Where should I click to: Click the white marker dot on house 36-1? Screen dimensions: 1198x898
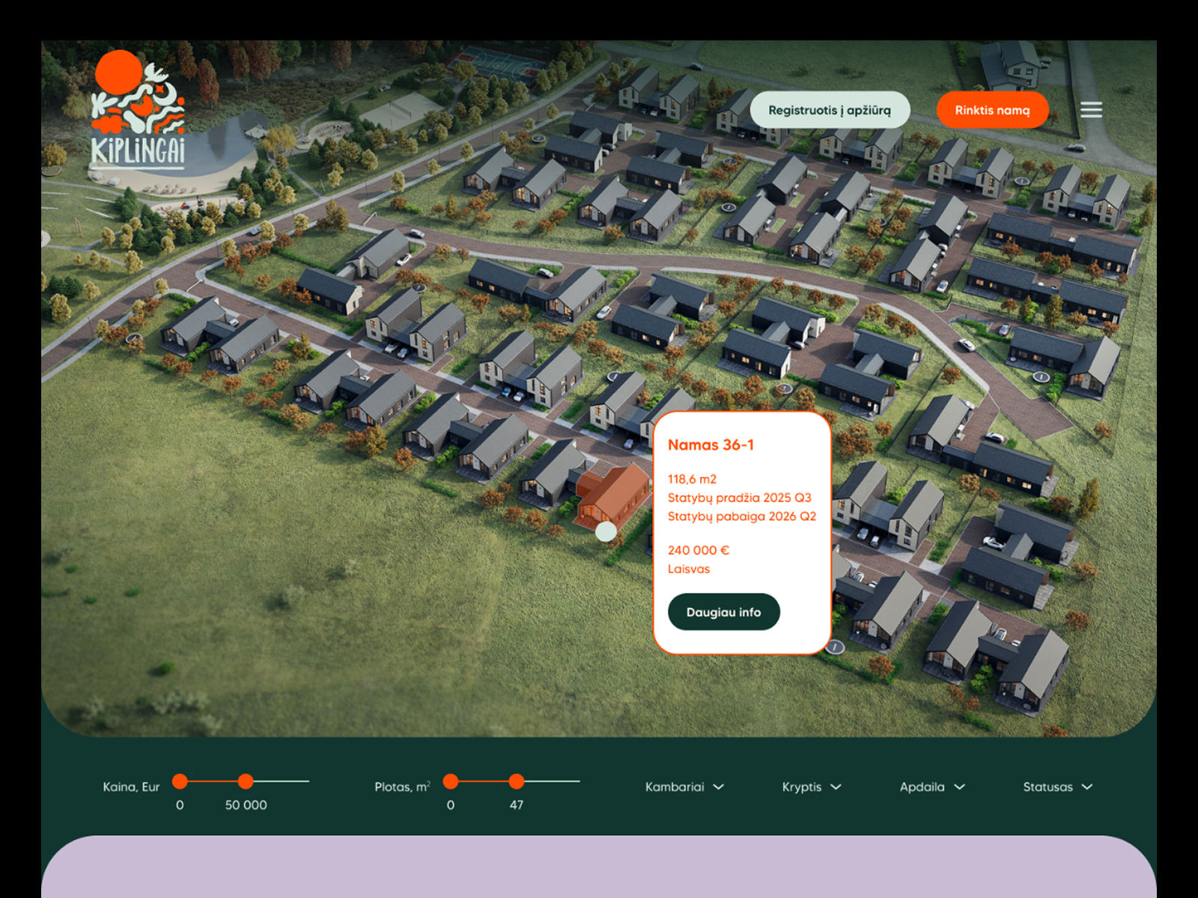pyautogui.click(x=606, y=532)
